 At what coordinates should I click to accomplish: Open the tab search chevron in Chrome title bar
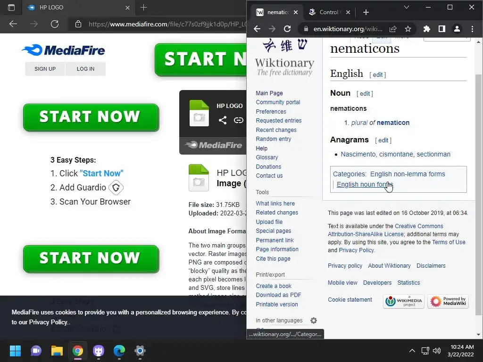407,7
